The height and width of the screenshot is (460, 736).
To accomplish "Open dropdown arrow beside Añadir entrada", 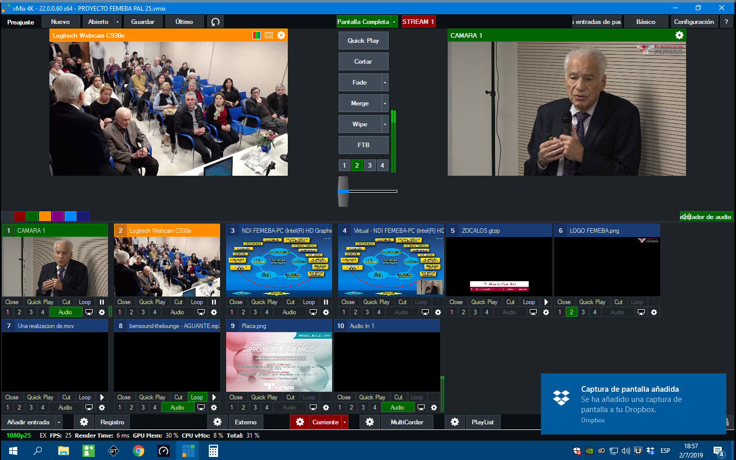I will [59, 422].
